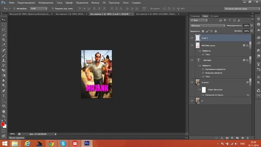Select the Hand tool
The height and width of the screenshot is (147, 261).
[4, 111]
